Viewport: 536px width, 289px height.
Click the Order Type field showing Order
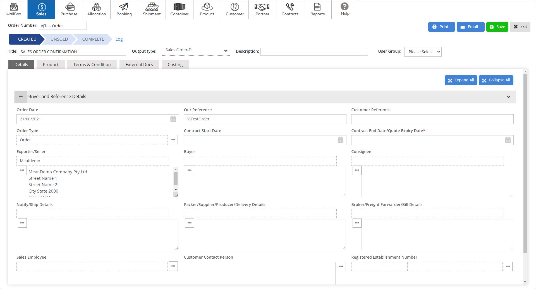click(92, 140)
